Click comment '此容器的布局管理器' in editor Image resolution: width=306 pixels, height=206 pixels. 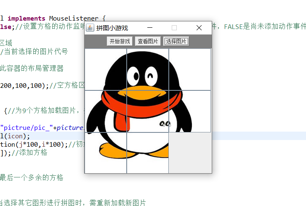pyautogui.click(x=32, y=69)
